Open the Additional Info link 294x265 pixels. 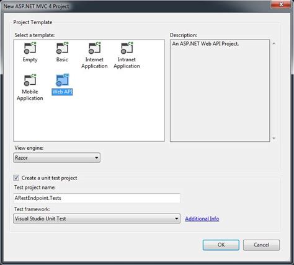click(x=202, y=219)
